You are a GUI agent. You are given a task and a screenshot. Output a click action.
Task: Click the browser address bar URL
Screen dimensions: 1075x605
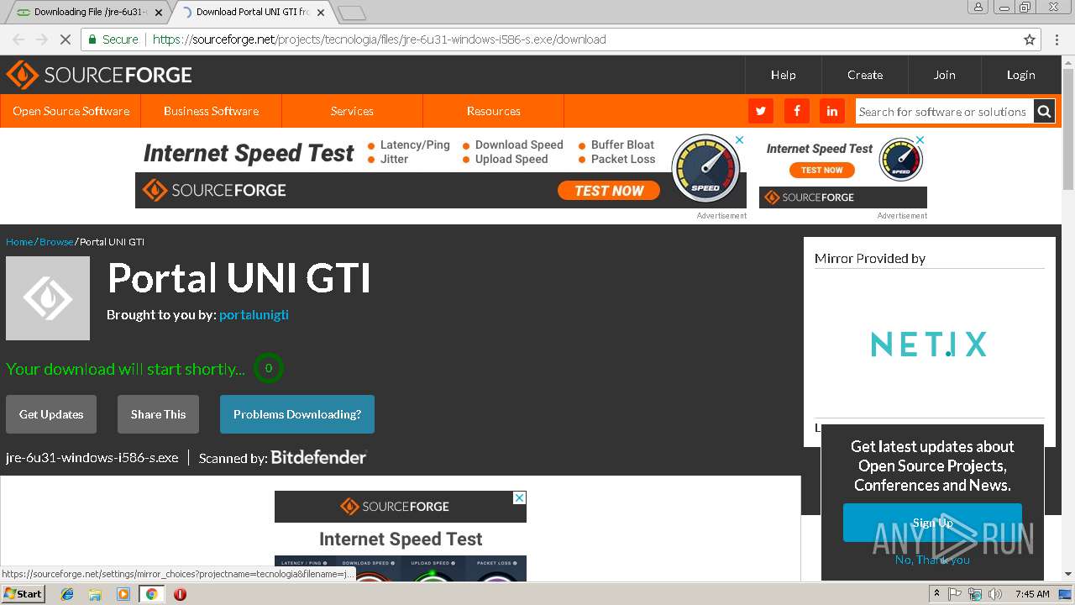tap(379, 39)
